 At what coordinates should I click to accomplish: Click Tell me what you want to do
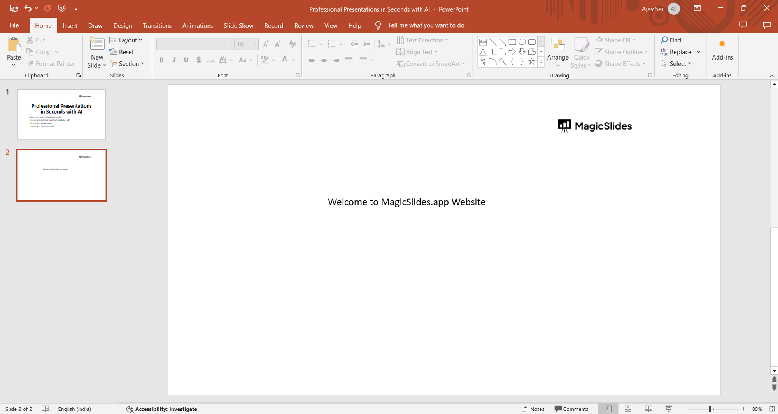click(x=426, y=25)
